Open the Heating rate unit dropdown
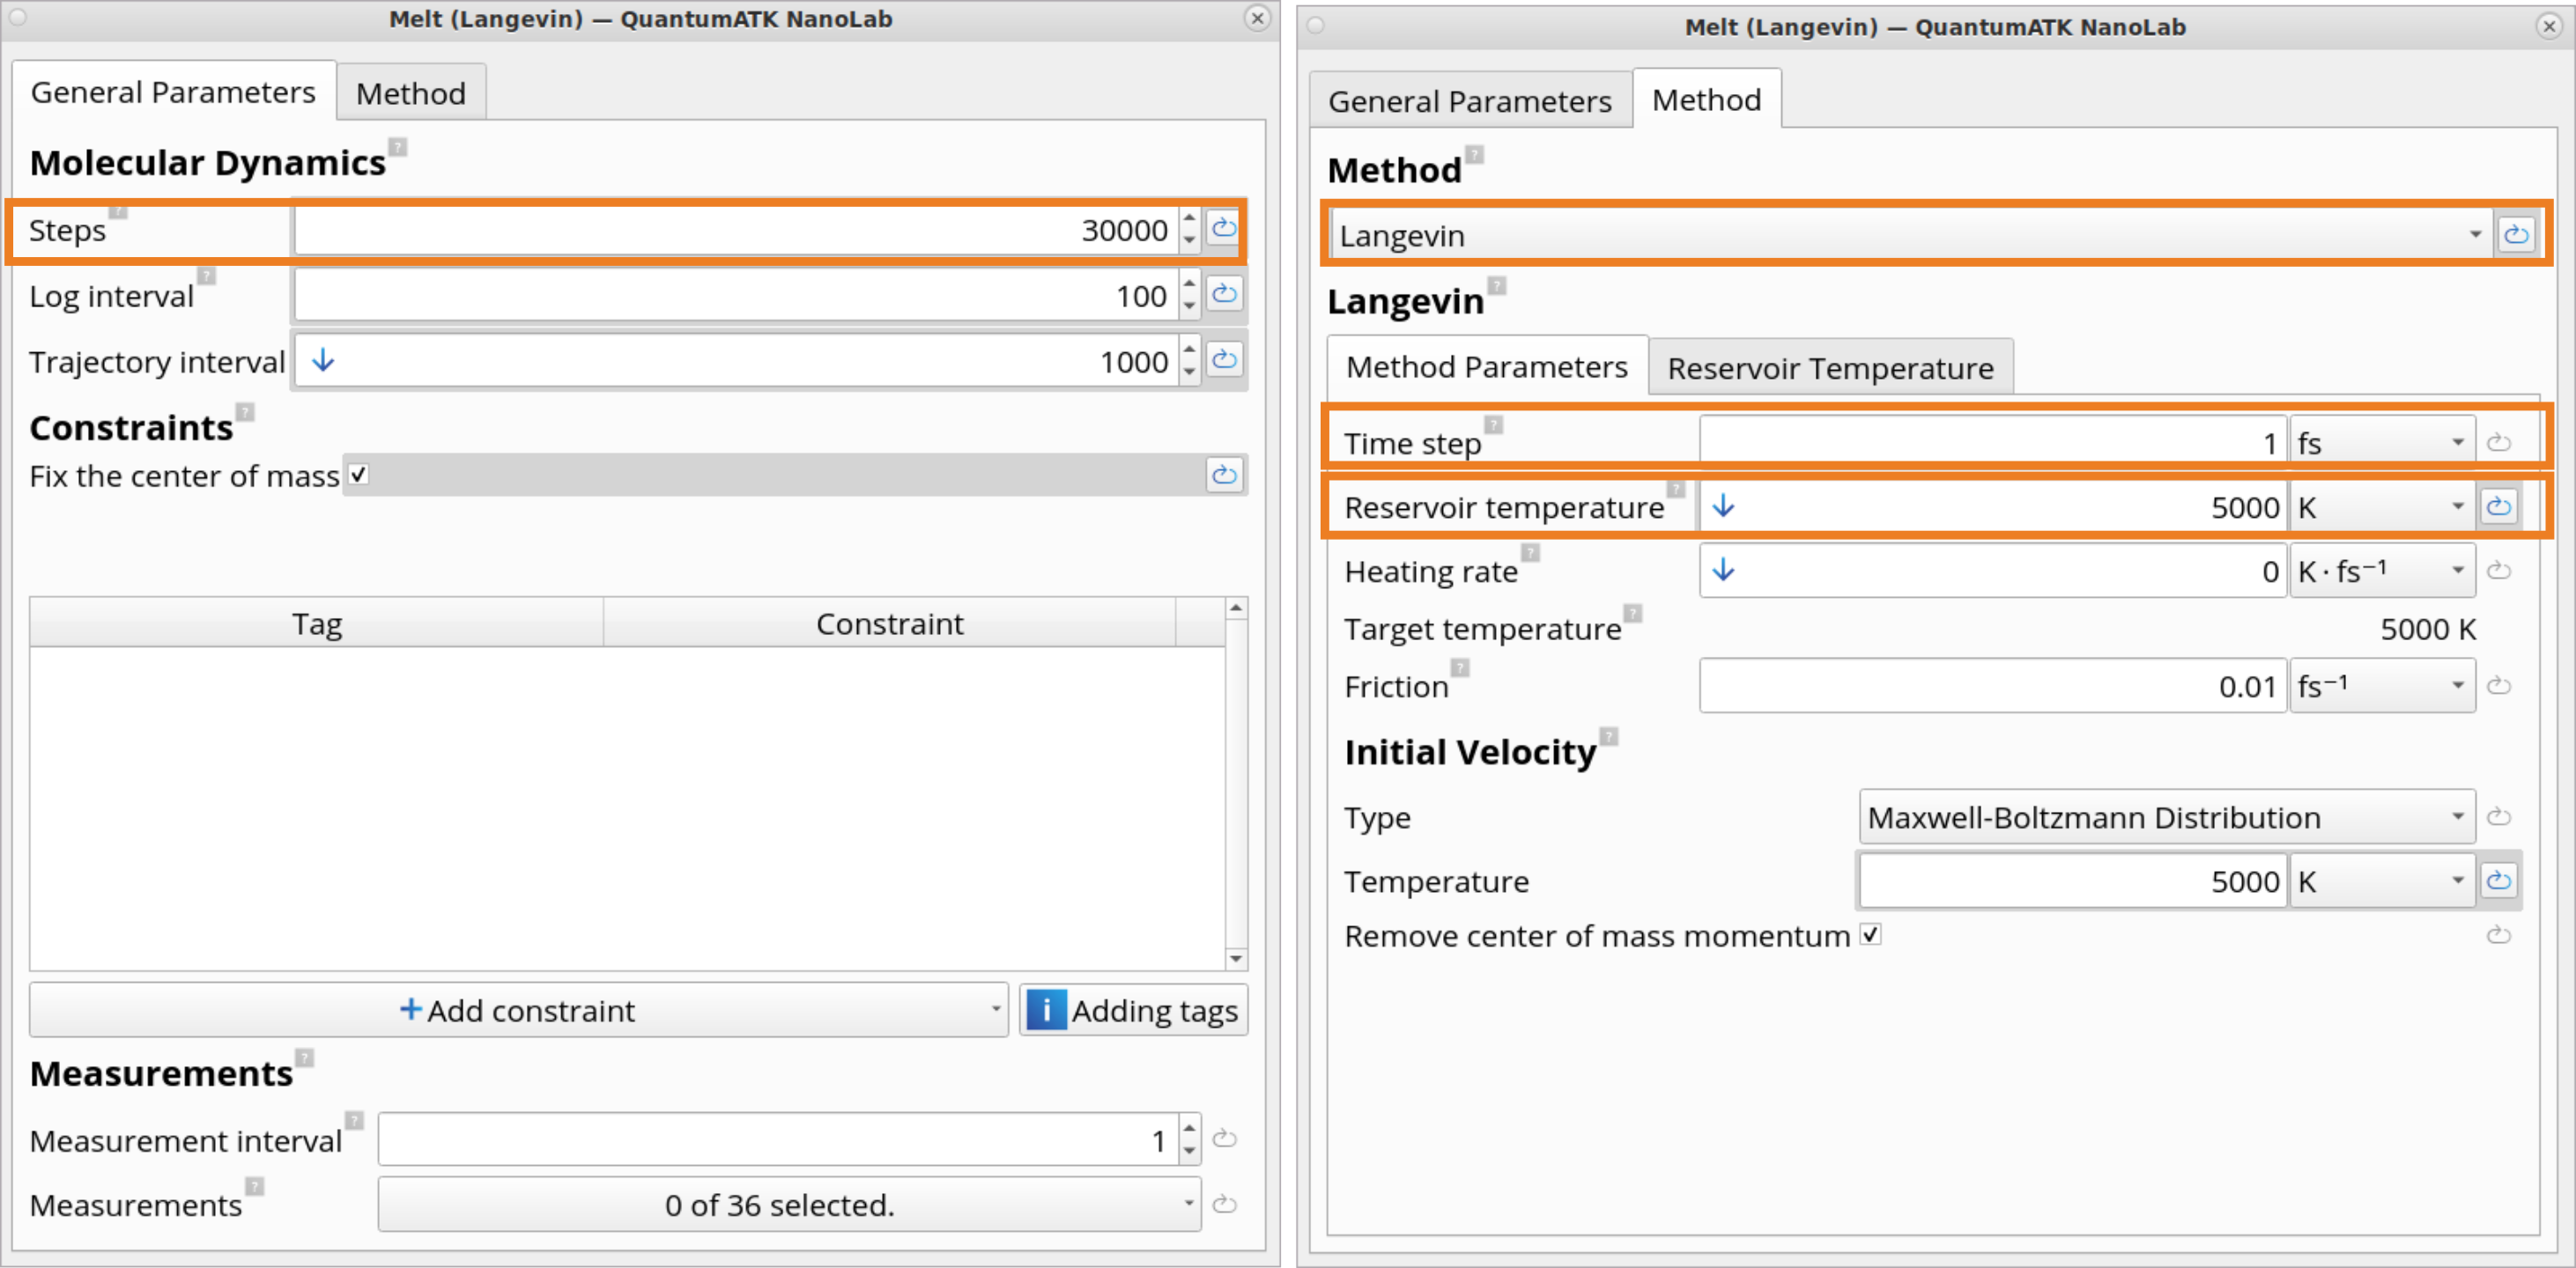Screen dimensions: 2576x1268 point(2382,571)
